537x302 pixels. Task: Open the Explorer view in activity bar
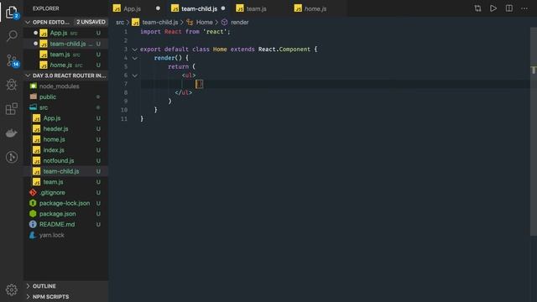pos(12,13)
